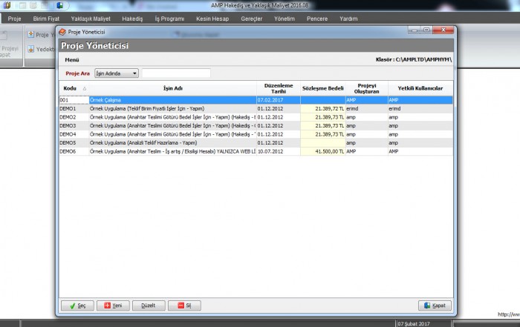Delete selected project with Sil button
The image size is (520, 327).
pos(184,305)
